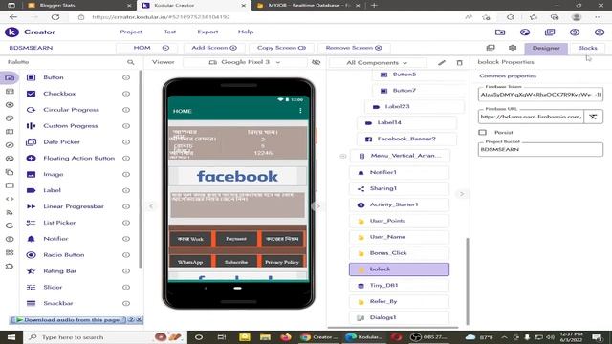Viewport: 612px width, 344px height.
Task: Select User_Points in component tree
Action: [x=399, y=221]
